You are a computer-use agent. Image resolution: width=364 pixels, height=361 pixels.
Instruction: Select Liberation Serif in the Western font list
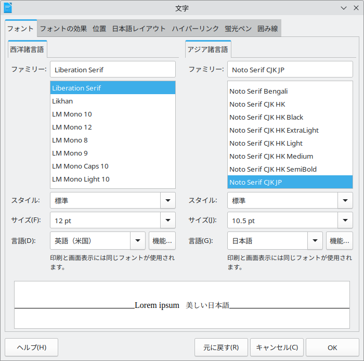pos(113,88)
